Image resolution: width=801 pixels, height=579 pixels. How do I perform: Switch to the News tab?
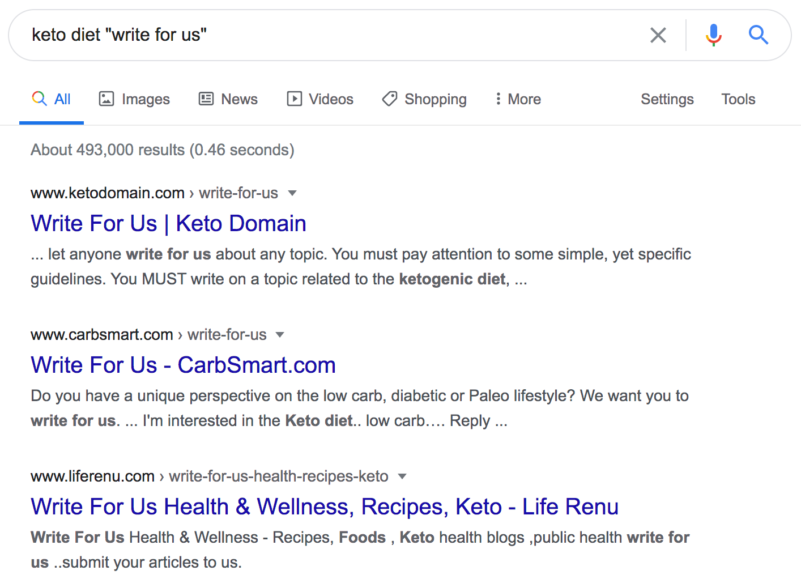[228, 99]
